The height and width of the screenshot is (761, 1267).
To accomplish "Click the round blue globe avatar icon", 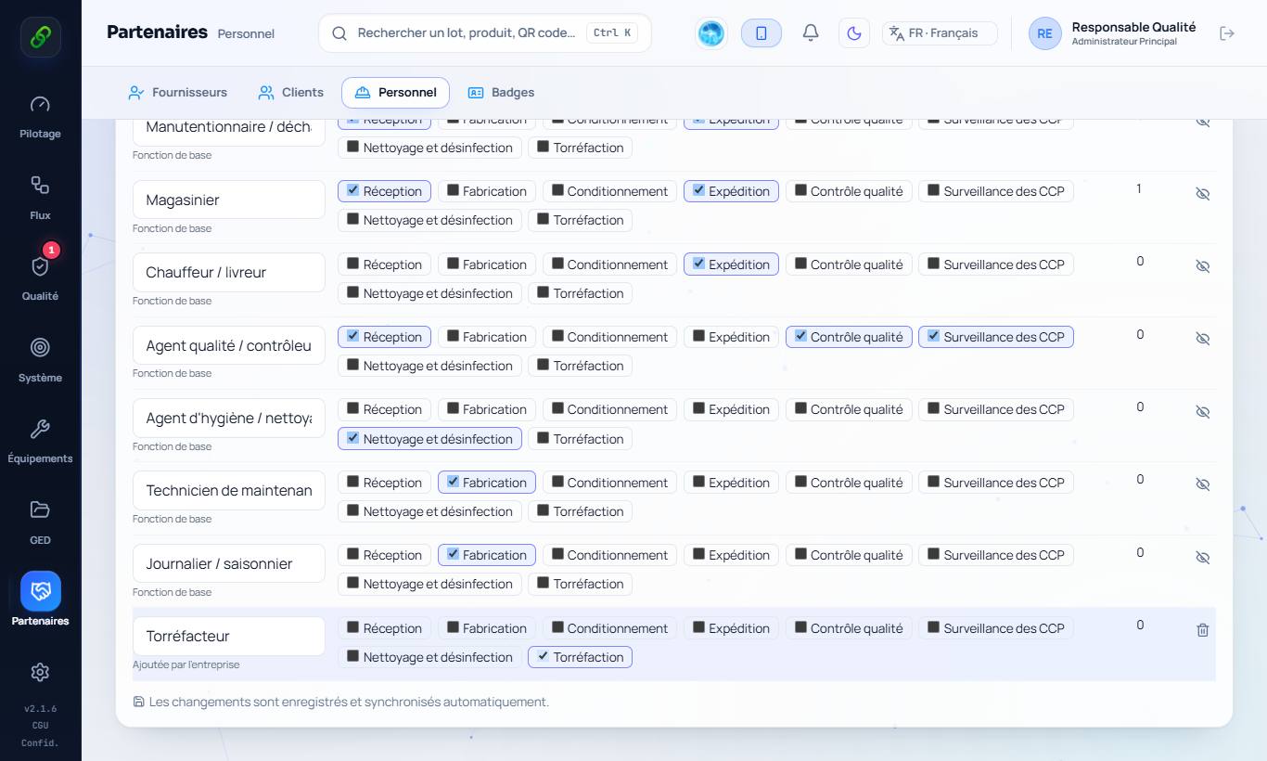I will point(711,33).
